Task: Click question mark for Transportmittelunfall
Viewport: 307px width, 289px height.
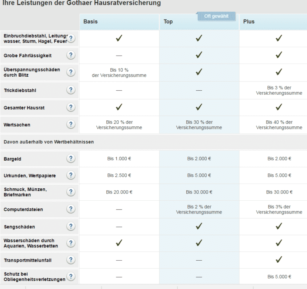Action: click(71, 260)
